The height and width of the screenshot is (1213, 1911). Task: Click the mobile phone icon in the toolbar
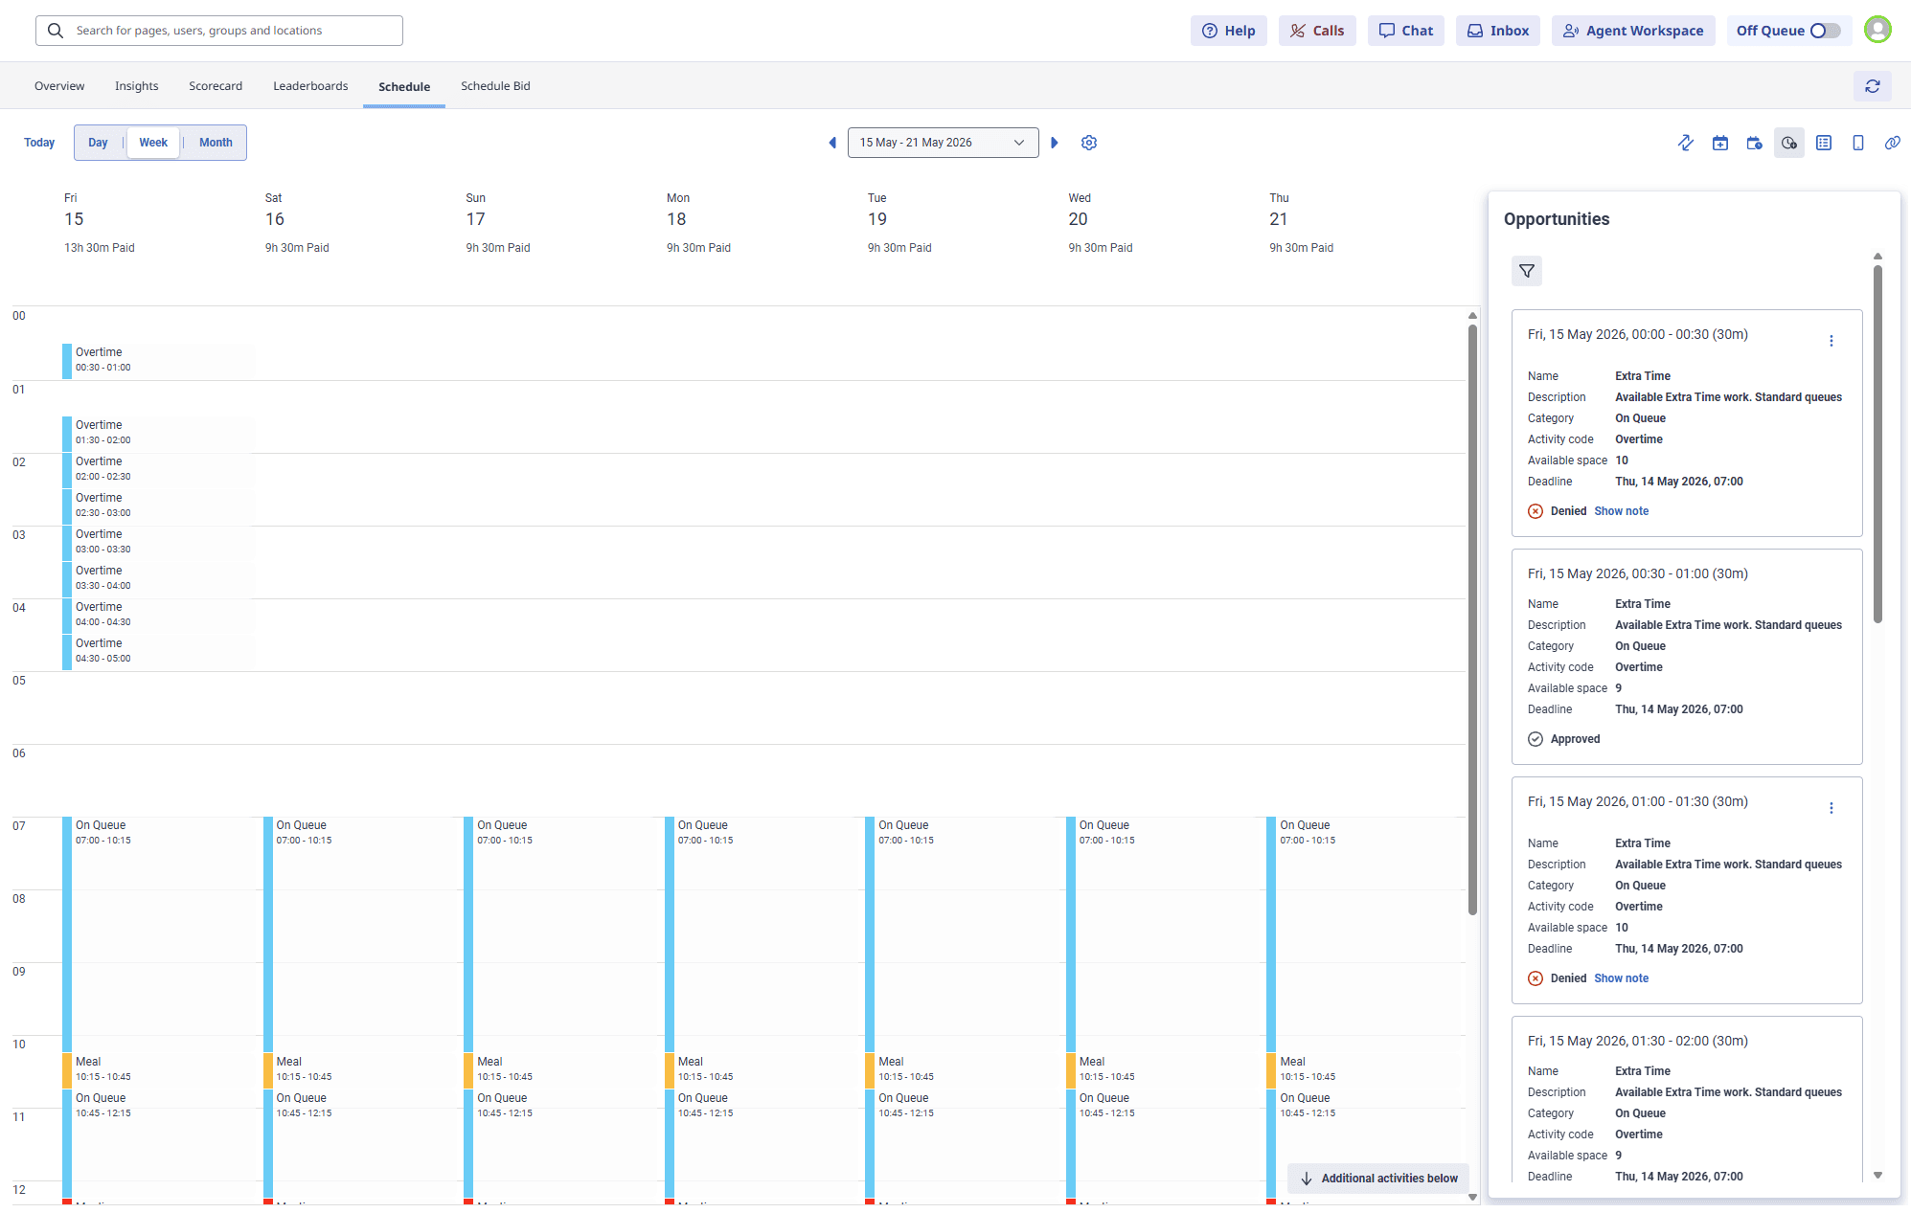pos(1858,143)
